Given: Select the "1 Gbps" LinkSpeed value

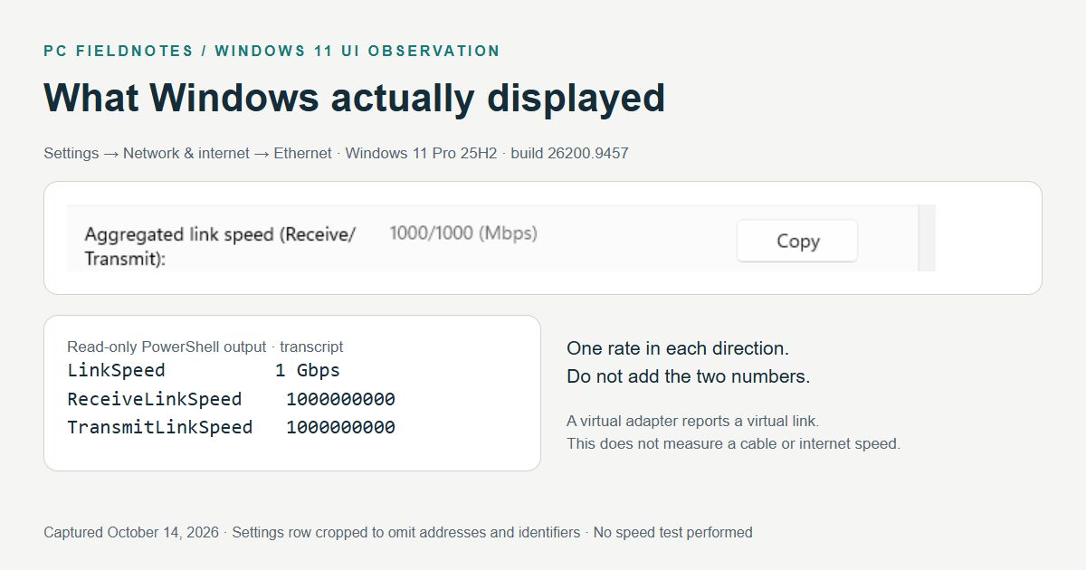Looking at the screenshot, I should click(308, 370).
